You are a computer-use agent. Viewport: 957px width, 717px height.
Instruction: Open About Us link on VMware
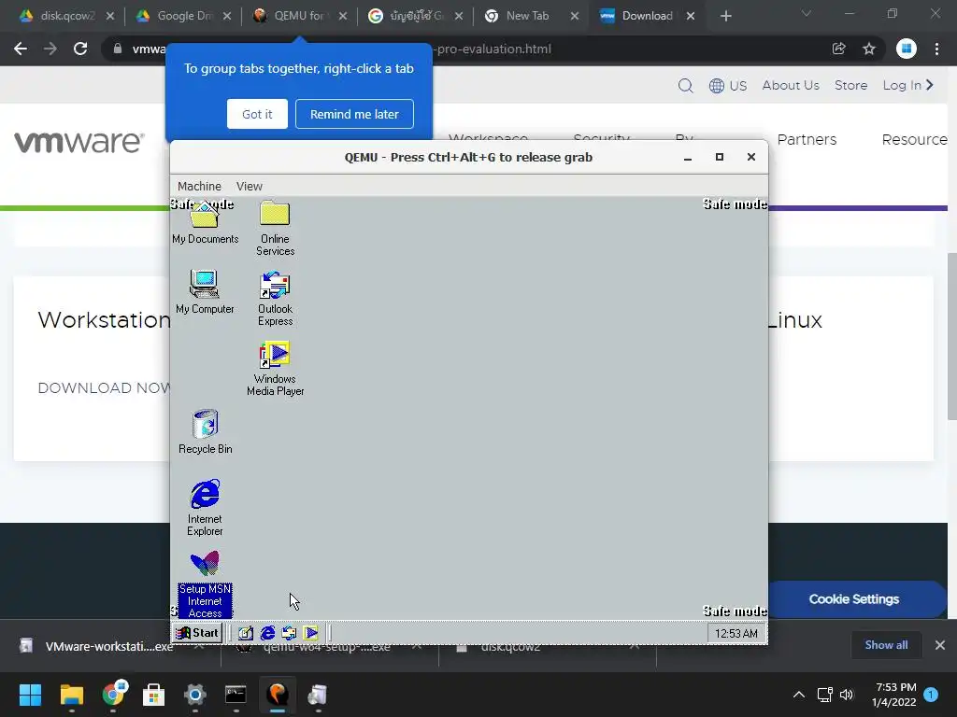(791, 85)
